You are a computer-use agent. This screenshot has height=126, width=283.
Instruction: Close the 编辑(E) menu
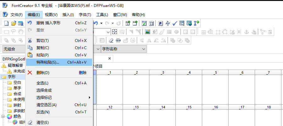click(34, 15)
